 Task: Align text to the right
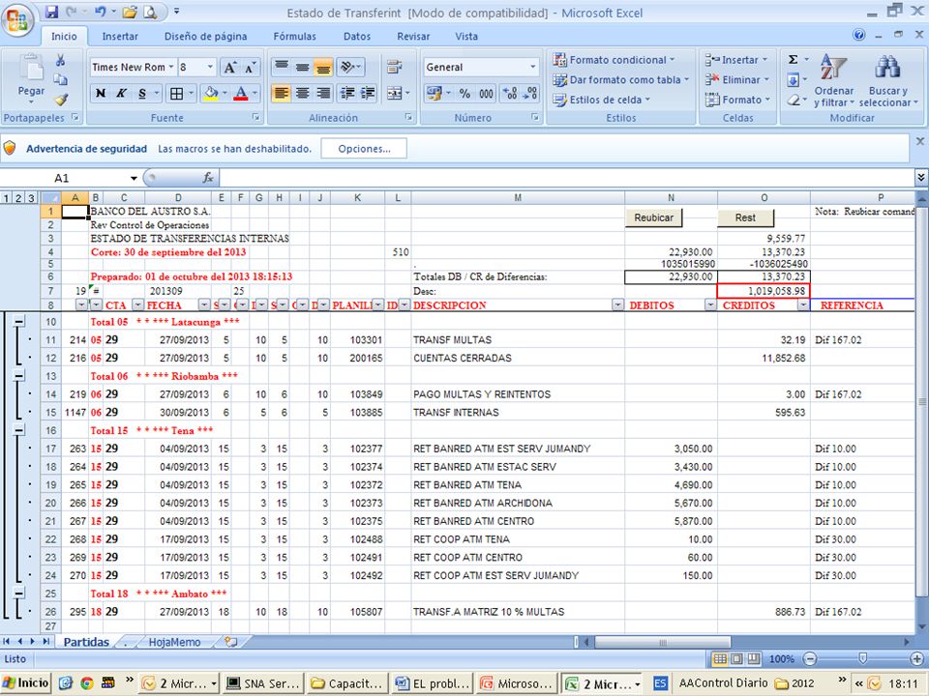pos(323,93)
